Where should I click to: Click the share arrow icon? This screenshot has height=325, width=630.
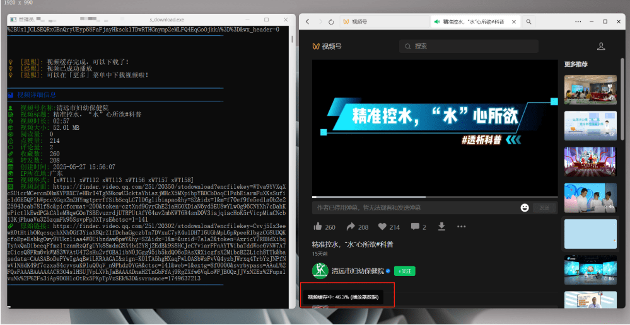point(351,227)
